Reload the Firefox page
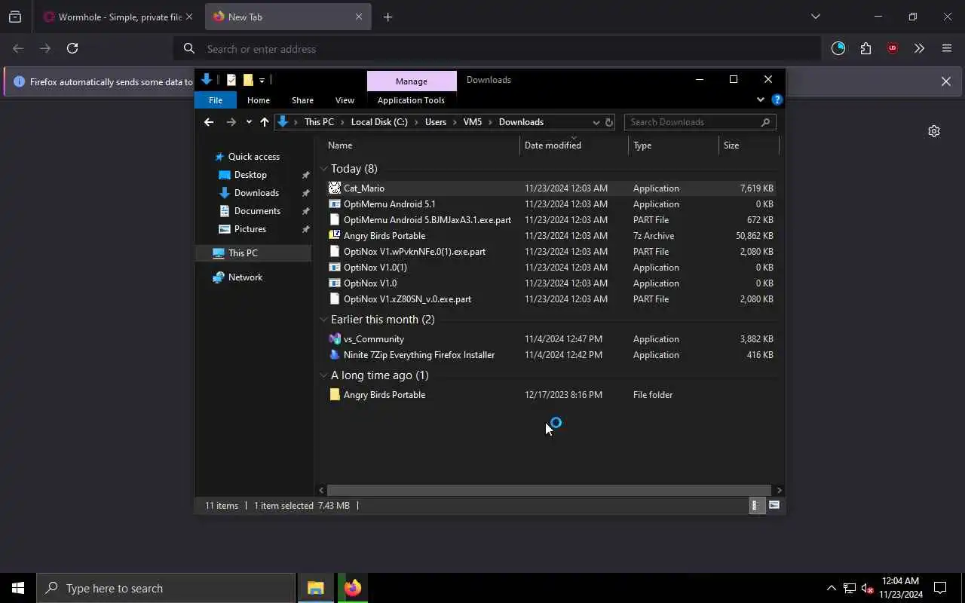The height and width of the screenshot is (603, 965). [x=72, y=48]
